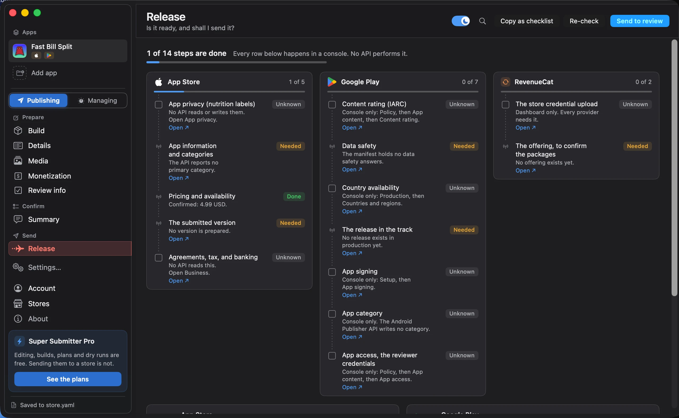Click the Needed badge on Data safety
Image resolution: width=679 pixels, height=418 pixels.
click(464, 146)
